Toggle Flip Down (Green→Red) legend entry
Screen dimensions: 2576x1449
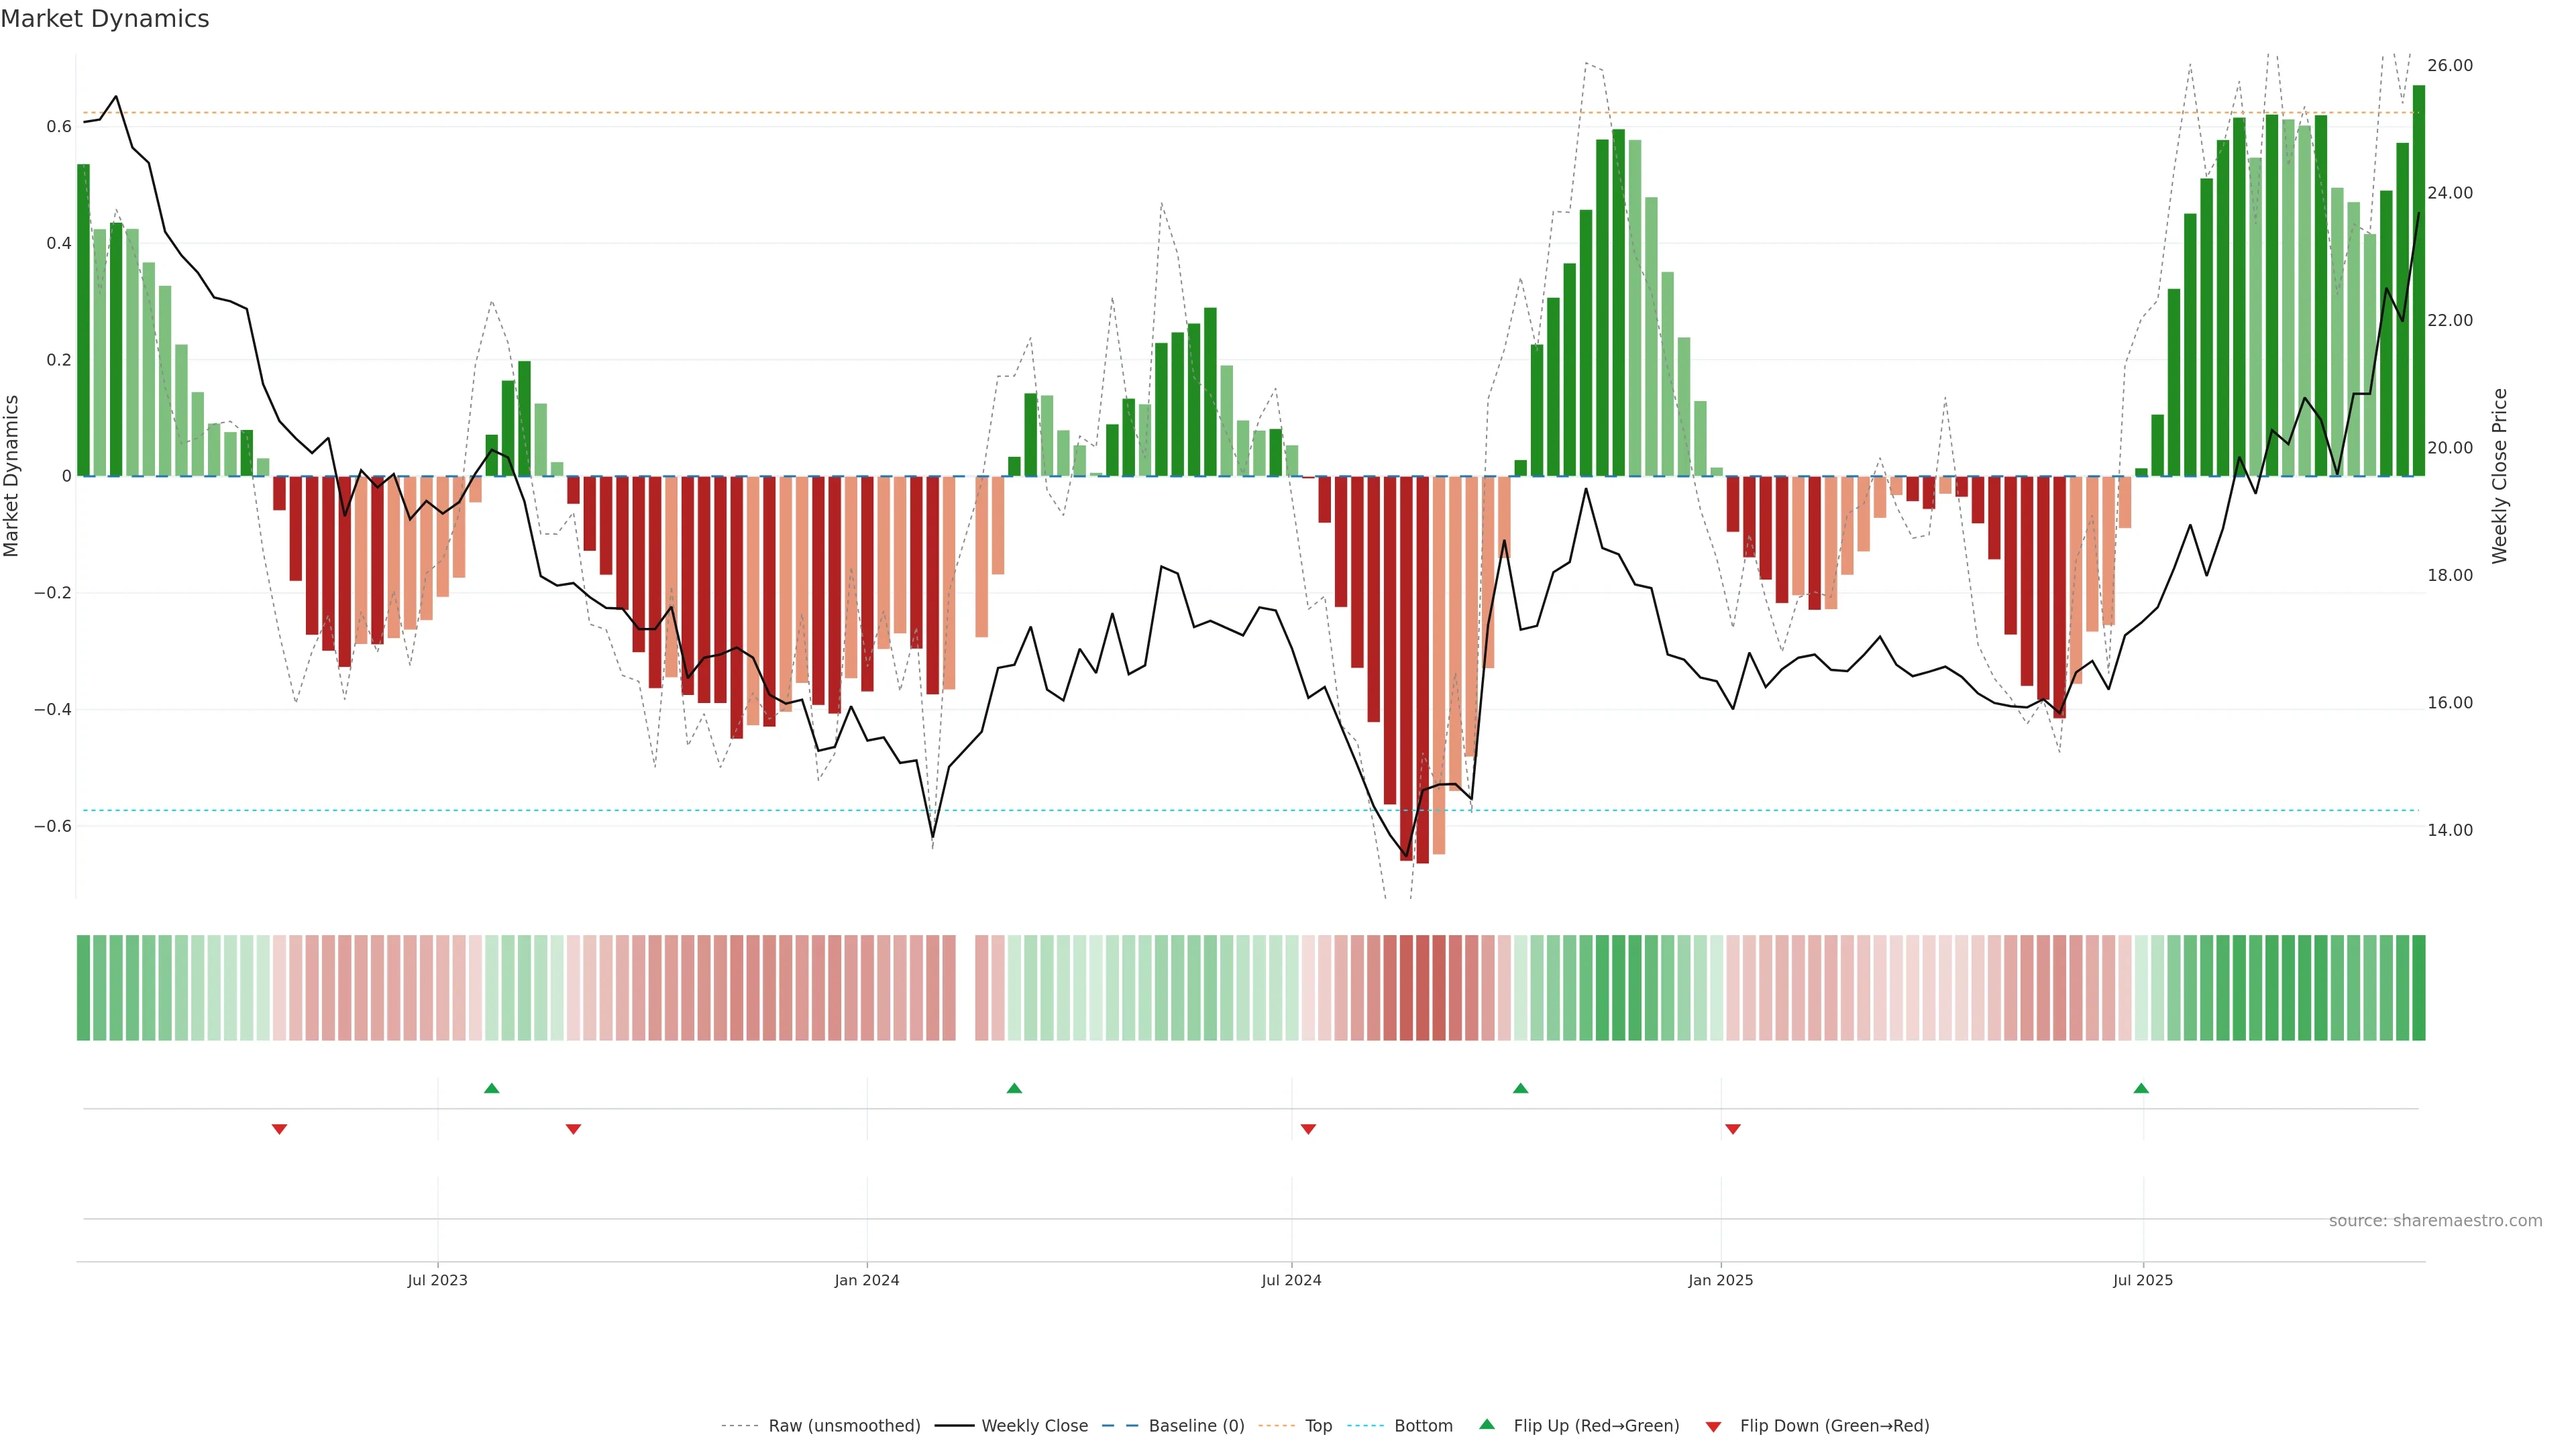1834,1426
